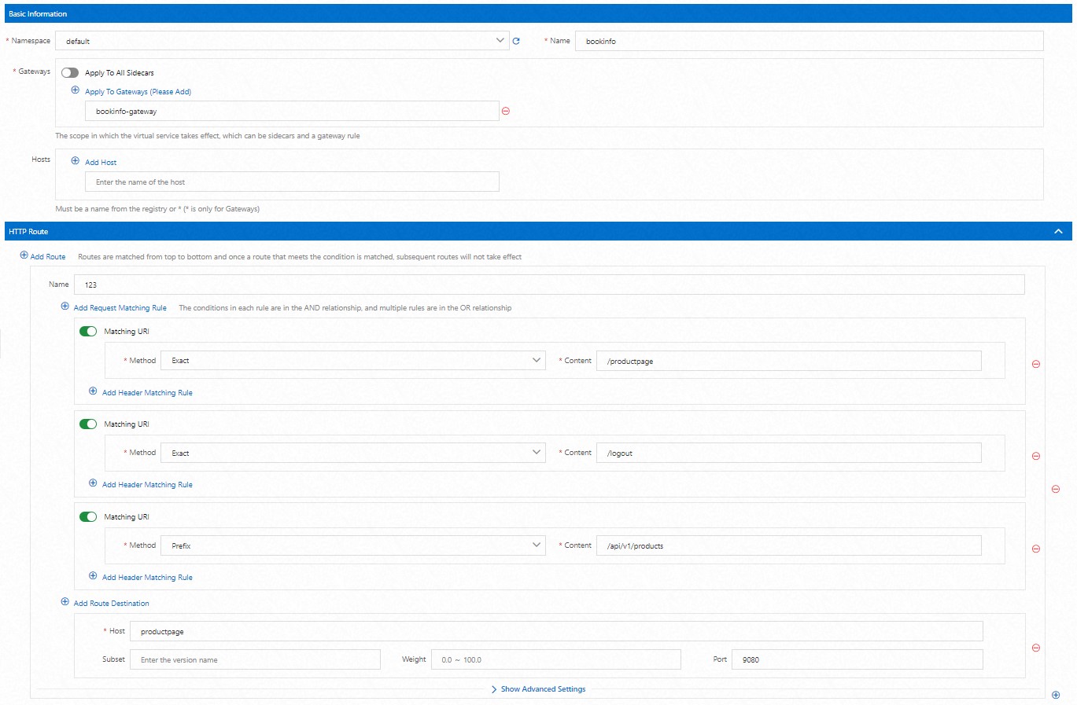Click Add Header Matching Rule under /productpage
The image size is (1077, 705).
point(147,393)
